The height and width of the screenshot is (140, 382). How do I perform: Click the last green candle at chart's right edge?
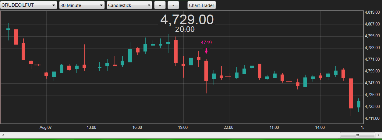pyautogui.click(x=359, y=104)
